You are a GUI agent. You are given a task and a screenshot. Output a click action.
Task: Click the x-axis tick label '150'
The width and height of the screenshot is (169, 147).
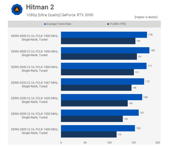133,143
